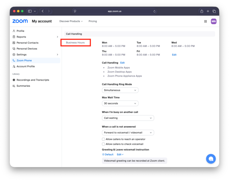This screenshot has width=229, height=180.
Task: Click the Default greeting link
Action: coord(109,155)
